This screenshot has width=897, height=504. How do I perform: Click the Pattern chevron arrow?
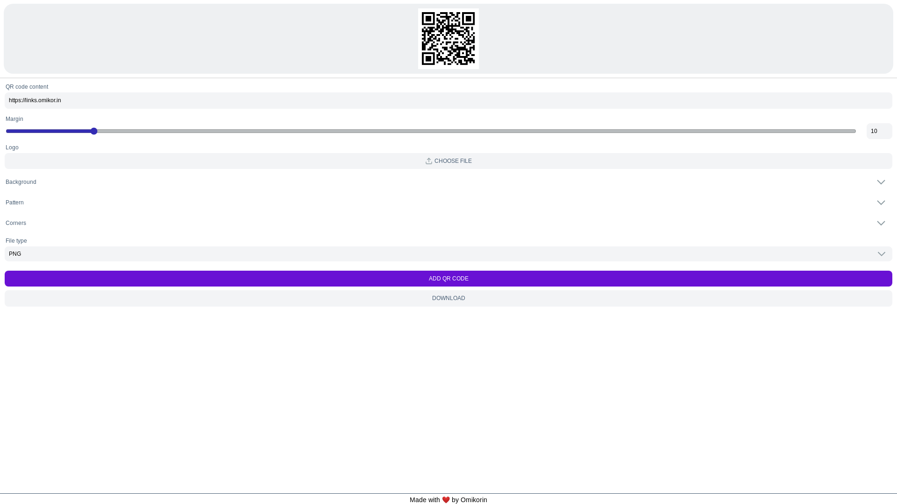[881, 203]
